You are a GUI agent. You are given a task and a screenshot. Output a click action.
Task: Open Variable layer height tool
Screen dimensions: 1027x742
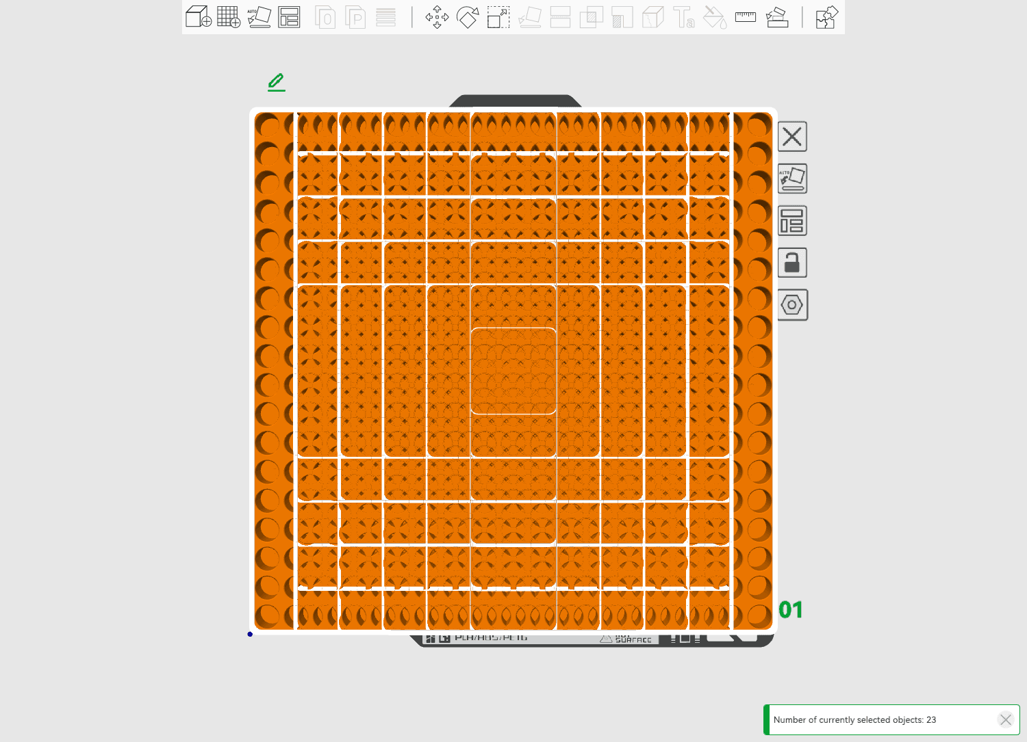pyautogui.click(x=385, y=17)
